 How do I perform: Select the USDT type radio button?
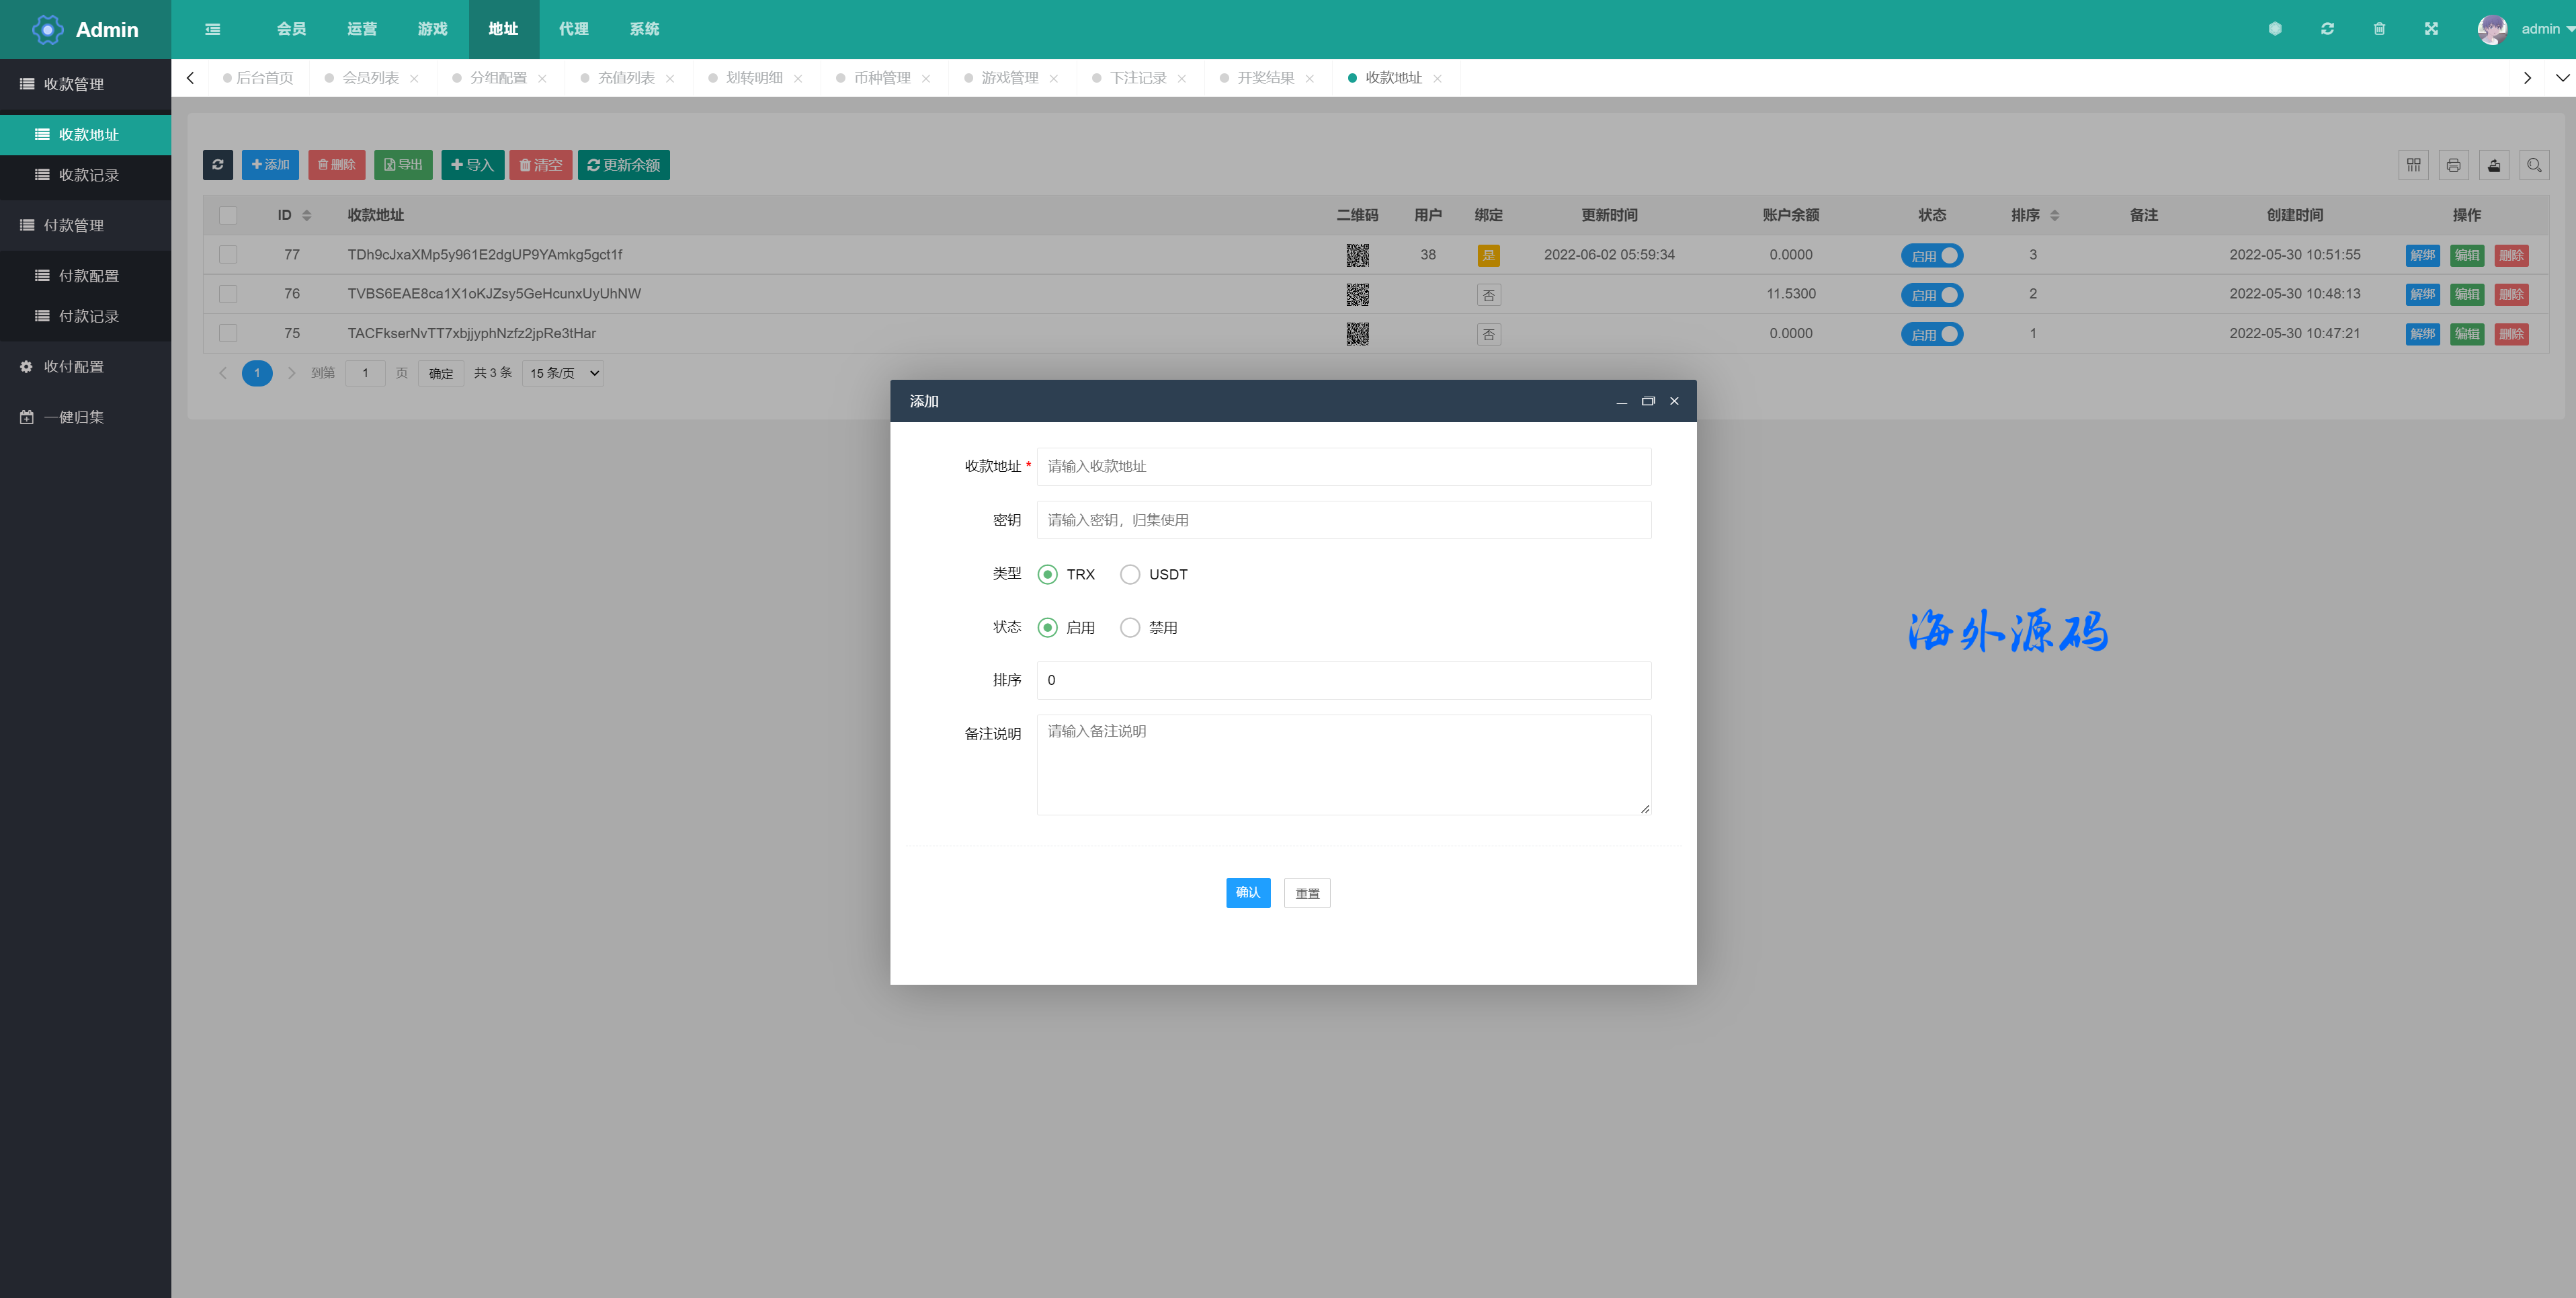click(1130, 574)
